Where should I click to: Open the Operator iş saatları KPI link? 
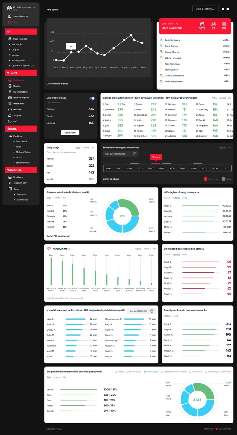tap(23, 66)
